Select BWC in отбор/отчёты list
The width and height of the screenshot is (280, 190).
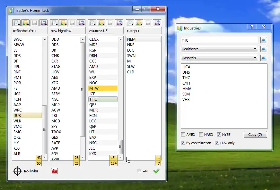pos(27,39)
